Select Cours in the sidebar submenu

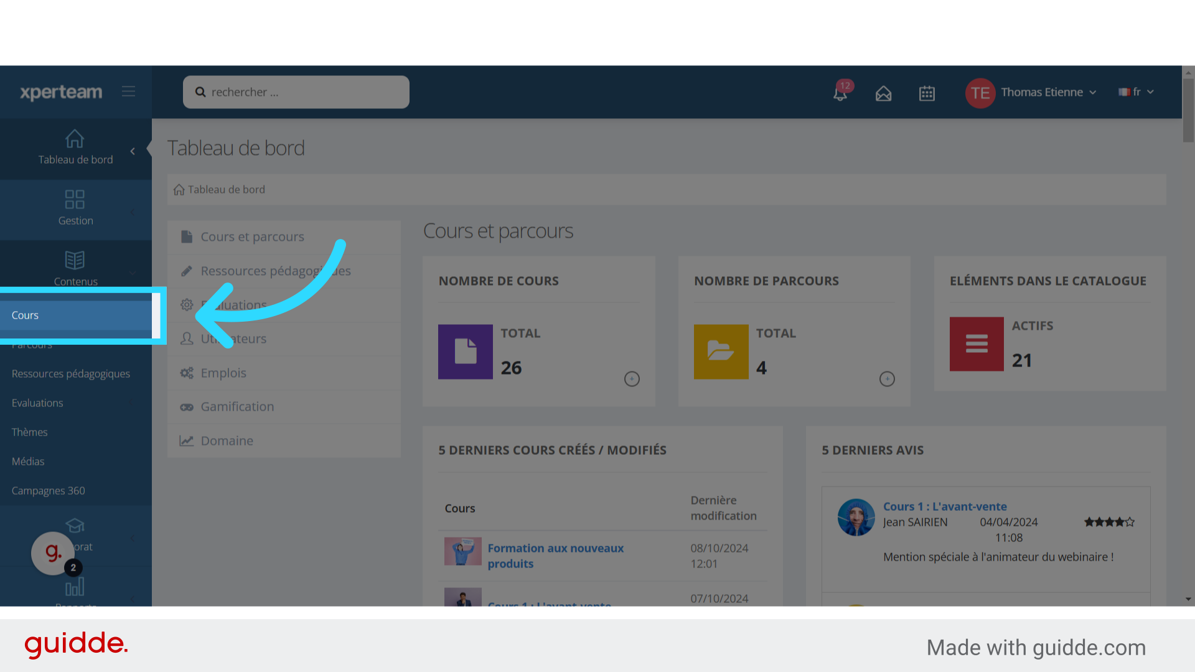click(26, 315)
